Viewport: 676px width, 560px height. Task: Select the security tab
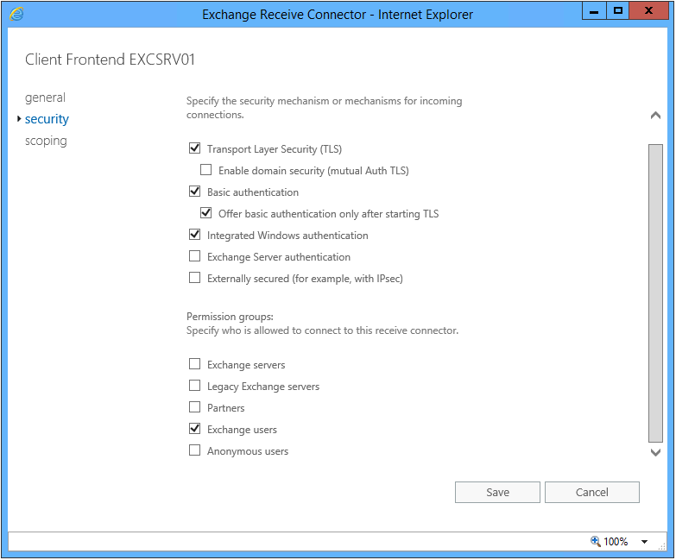(x=47, y=119)
